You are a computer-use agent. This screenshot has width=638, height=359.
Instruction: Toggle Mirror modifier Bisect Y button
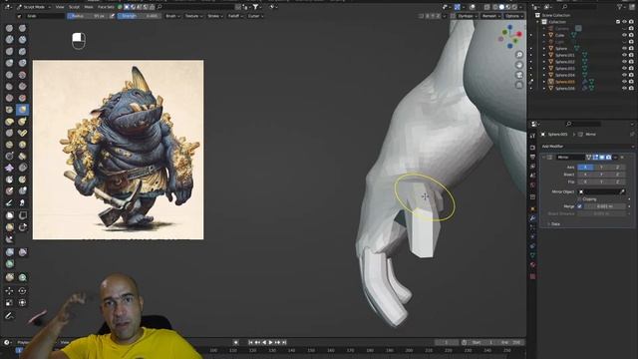point(601,175)
